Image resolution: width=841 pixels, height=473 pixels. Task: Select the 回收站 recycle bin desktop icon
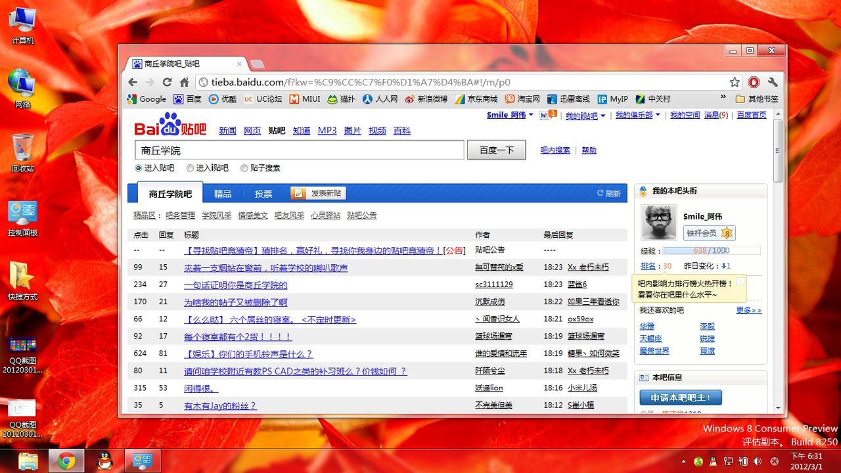click(22, 153)
